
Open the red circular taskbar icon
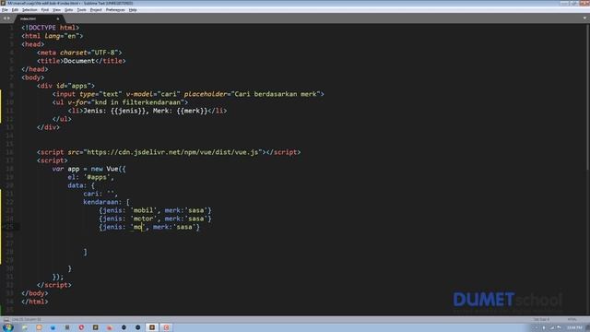(81, 327)
